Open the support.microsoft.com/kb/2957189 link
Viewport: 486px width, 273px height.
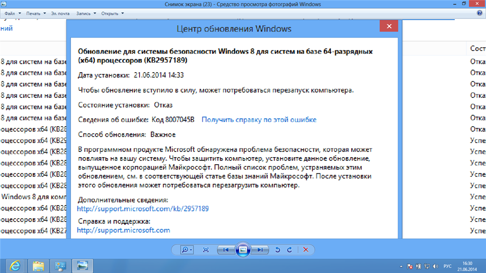pos(142,209)
